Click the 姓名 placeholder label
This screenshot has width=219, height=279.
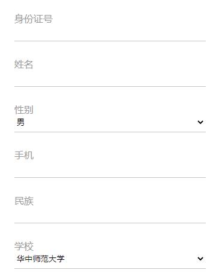(23, 65)
